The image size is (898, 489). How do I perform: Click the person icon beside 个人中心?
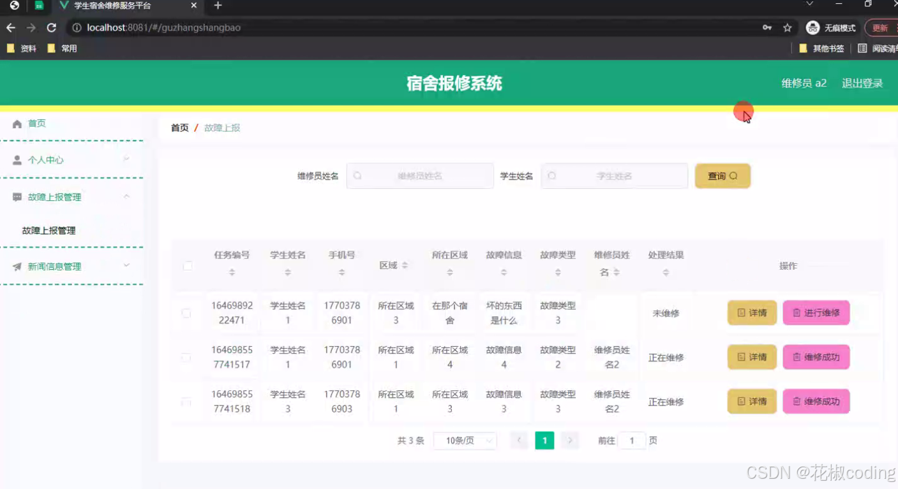coord(17,161)
